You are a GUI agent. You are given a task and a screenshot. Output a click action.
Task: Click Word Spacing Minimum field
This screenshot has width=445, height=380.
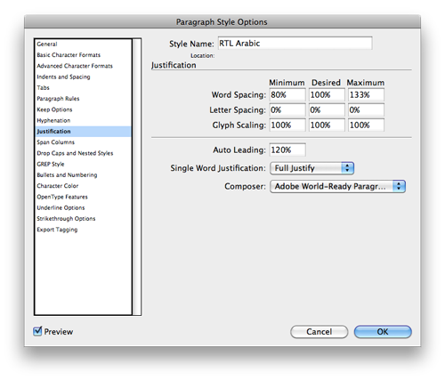(x=287, y=95)
